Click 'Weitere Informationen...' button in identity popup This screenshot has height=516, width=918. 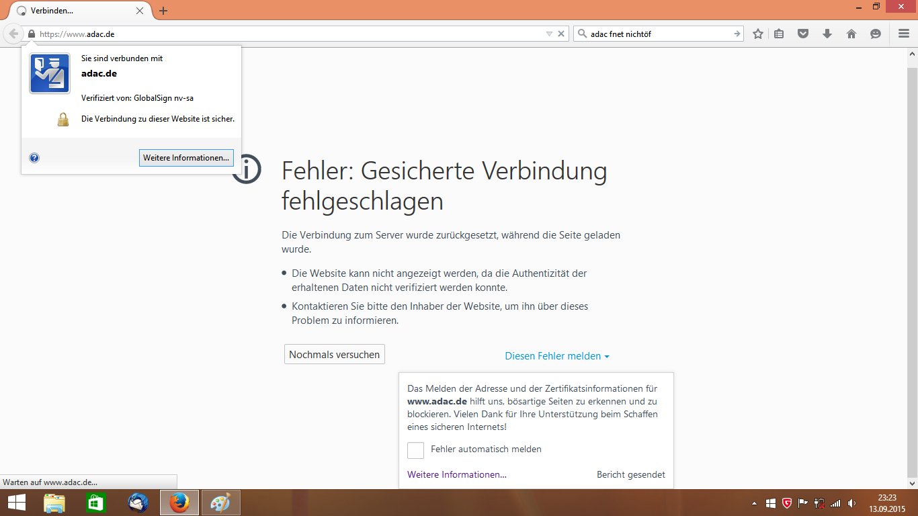pos(186,158)
